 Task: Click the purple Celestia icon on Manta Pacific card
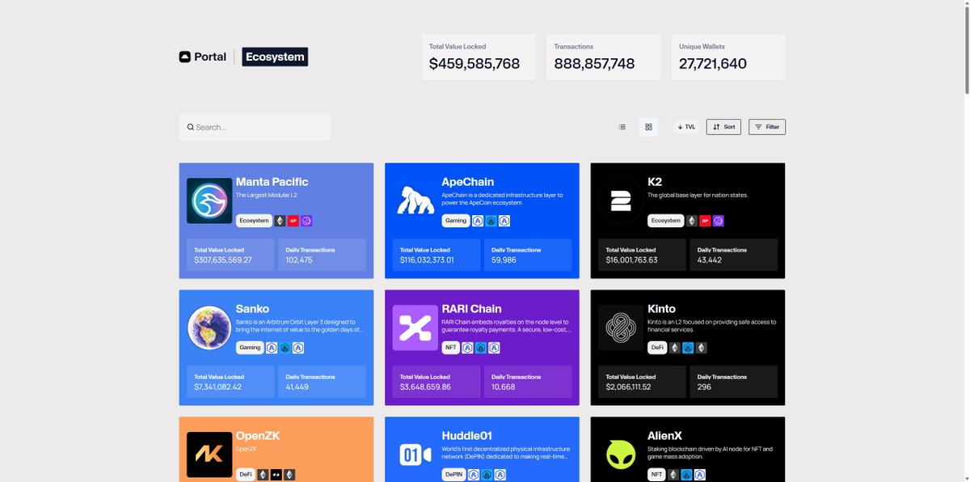(306, 221)
